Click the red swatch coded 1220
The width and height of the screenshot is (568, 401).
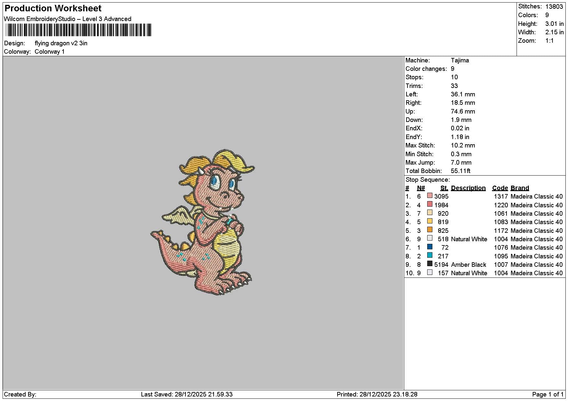click(x=430, y=204)
